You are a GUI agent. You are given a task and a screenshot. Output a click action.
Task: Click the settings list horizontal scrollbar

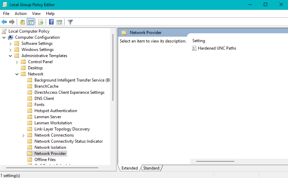(x=215, y=161)
